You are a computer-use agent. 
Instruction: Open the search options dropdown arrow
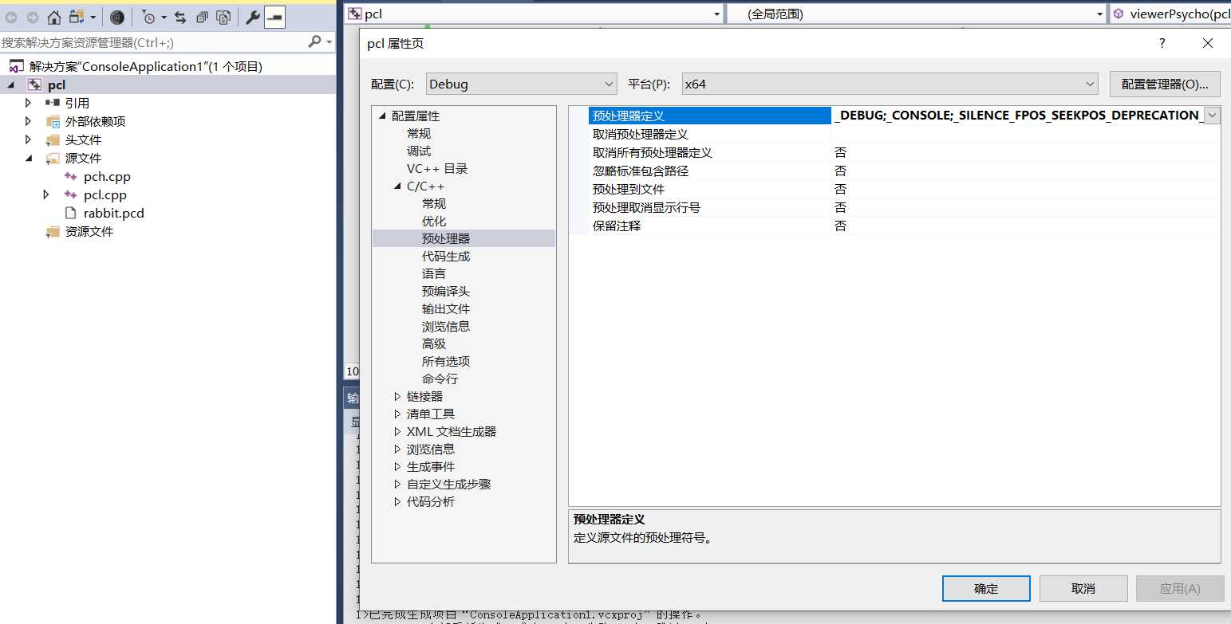(x=328, y=41)
